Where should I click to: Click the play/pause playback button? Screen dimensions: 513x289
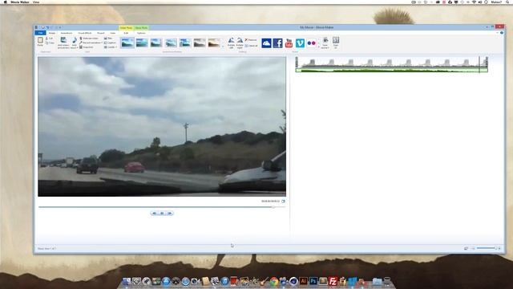pyautogui.click(x=162, y=214)
